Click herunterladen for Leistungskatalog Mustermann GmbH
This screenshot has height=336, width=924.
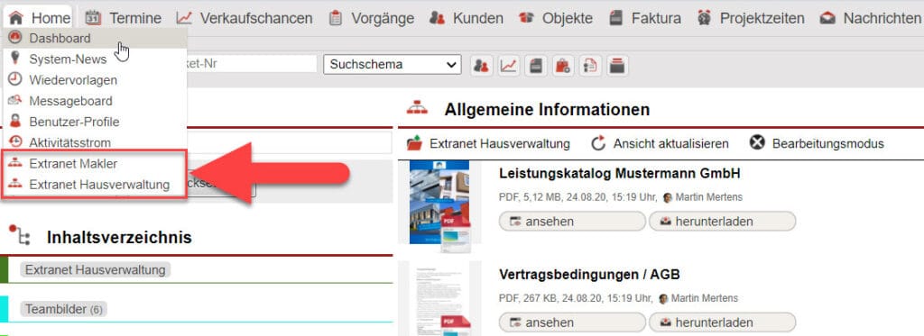coord(723,222)
